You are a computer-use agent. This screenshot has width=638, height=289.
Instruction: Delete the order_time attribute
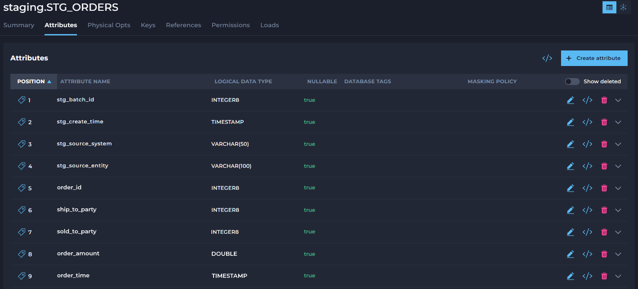[x=604, y=276]
